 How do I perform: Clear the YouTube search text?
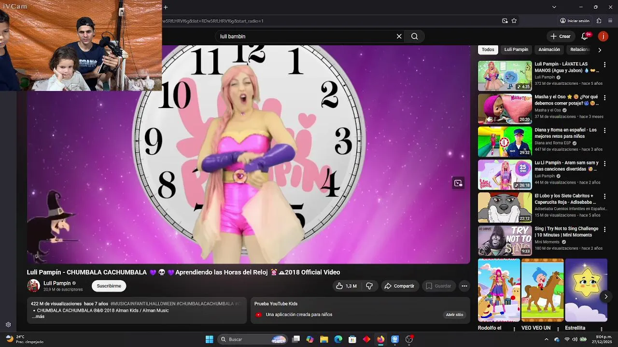click(399, 36)
